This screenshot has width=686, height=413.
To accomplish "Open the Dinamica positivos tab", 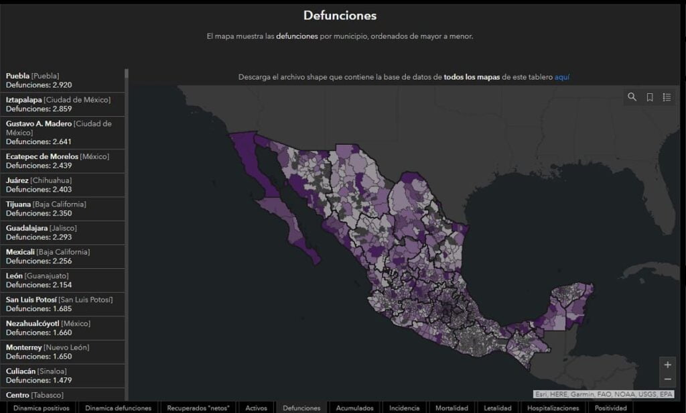I will [41, 408].
